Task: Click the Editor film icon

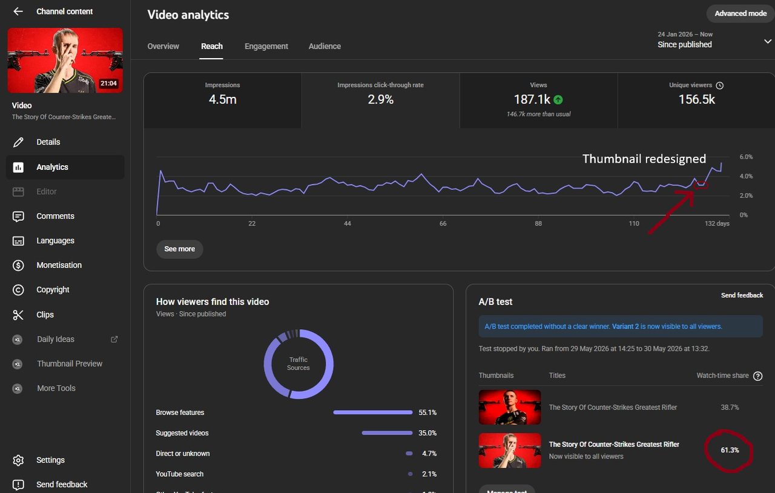Action: pos(18,191)
